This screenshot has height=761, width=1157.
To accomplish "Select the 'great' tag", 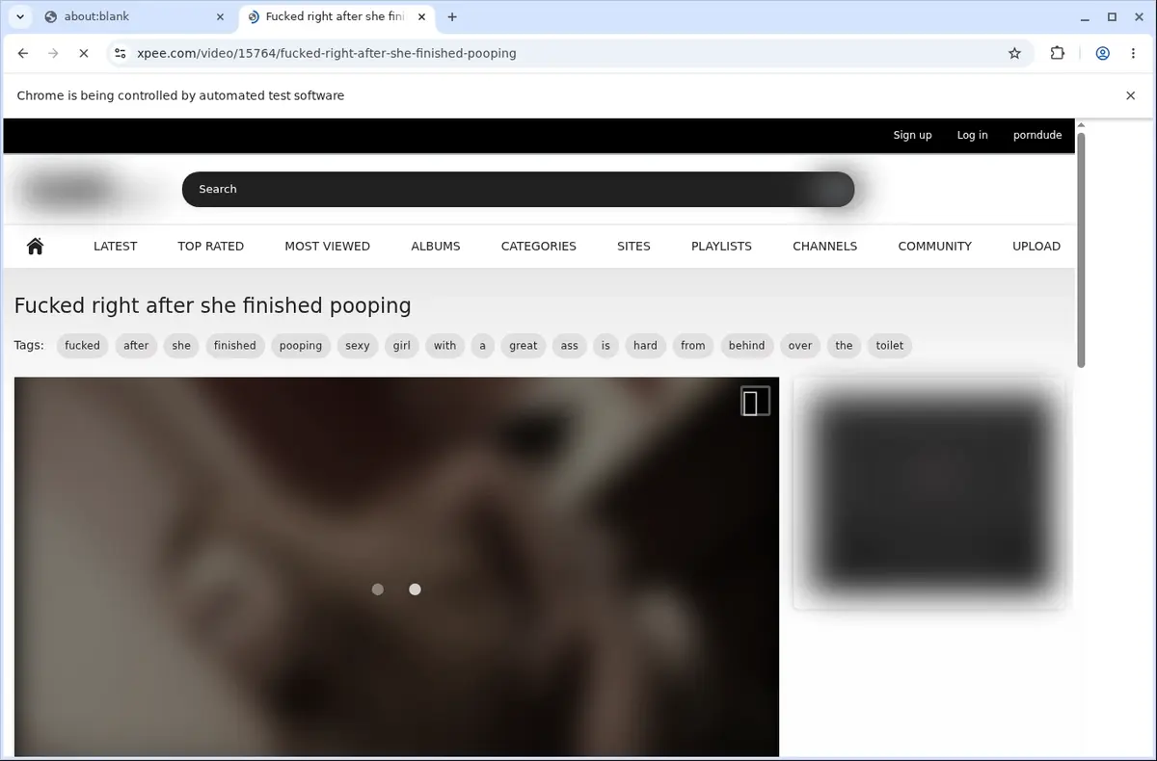I will [524, 345].
